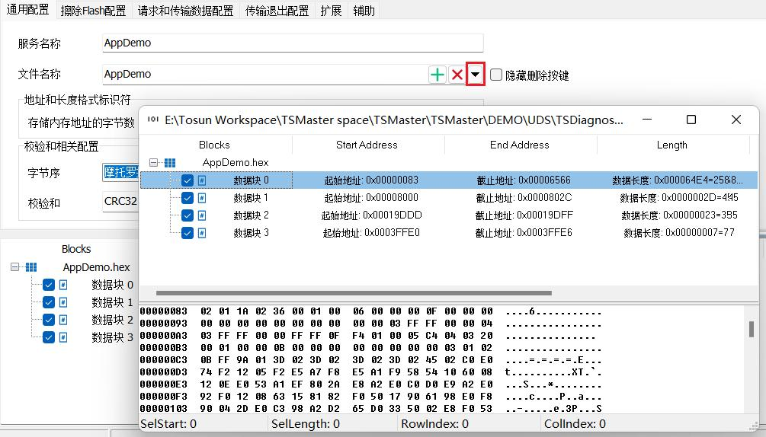
Task: Open the 请求和传输数据配置 tab
Action: click(x=186, y=11)
